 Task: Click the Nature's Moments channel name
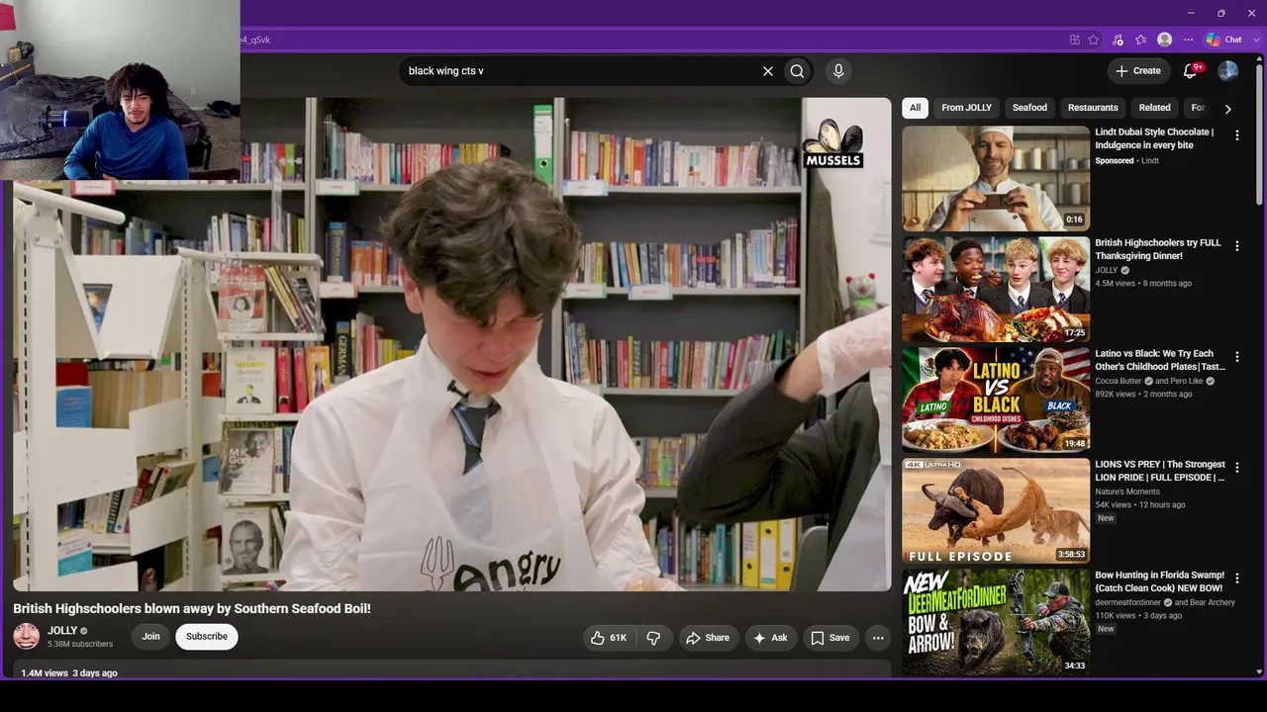coord(1127,491)
